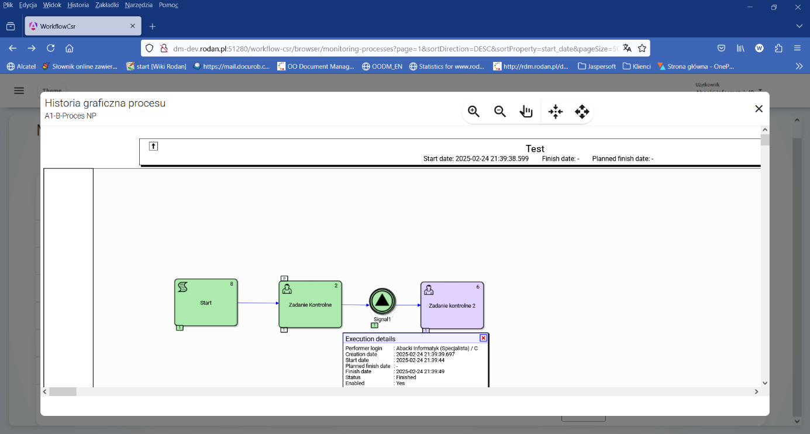Select the zoom in tool

point(474,111)
